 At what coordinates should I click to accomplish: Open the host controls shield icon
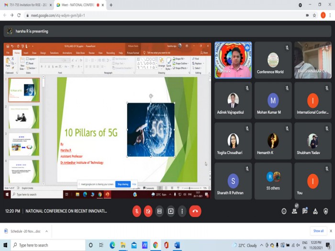326,211
